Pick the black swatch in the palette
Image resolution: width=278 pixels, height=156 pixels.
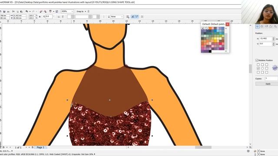tap(210, 51)
